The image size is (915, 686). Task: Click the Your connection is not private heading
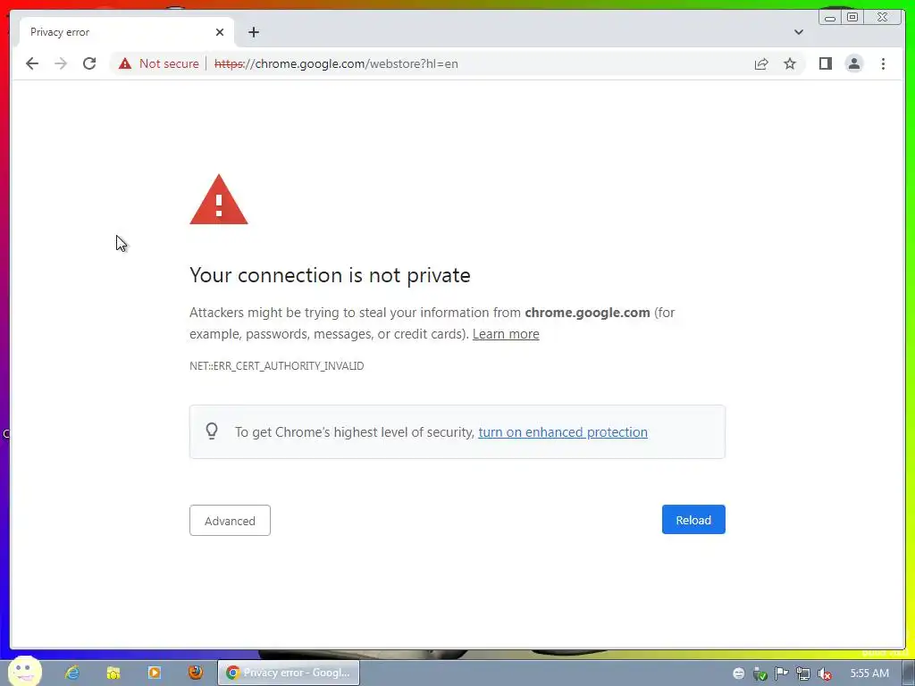(x=330, y=275)
